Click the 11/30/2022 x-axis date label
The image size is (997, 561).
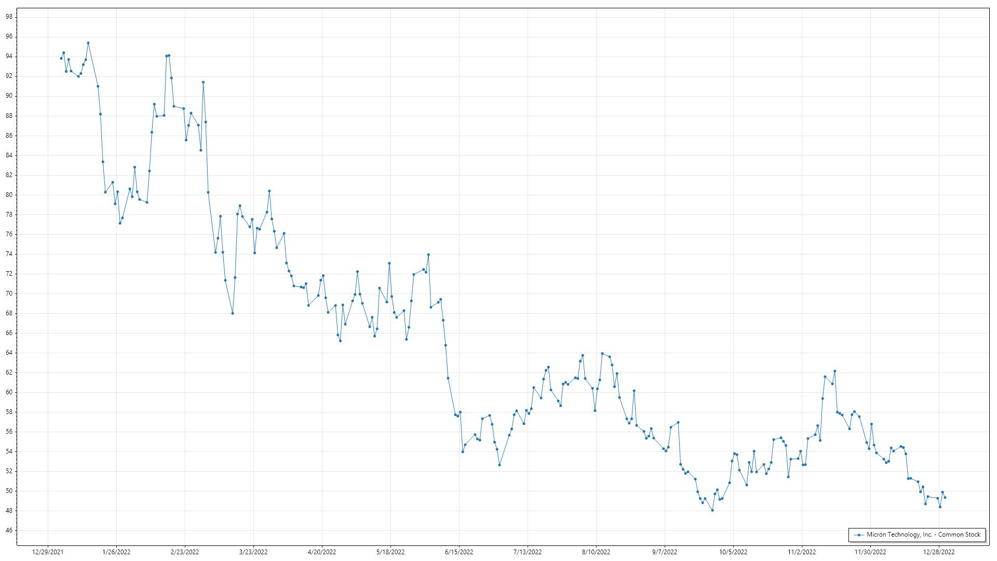[x=870, y=552]
